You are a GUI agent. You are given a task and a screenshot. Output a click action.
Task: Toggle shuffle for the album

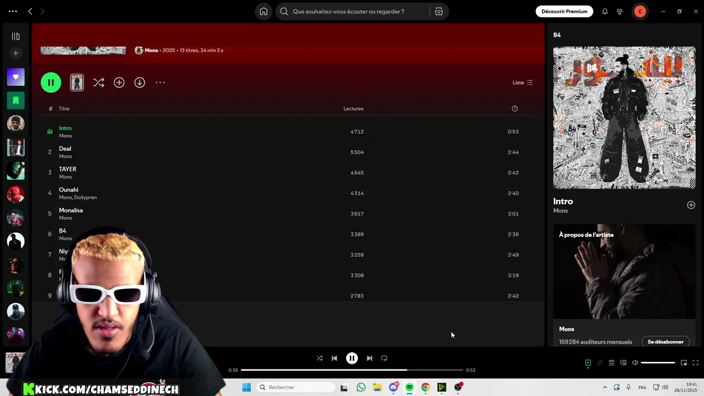(x=98, y=82)
